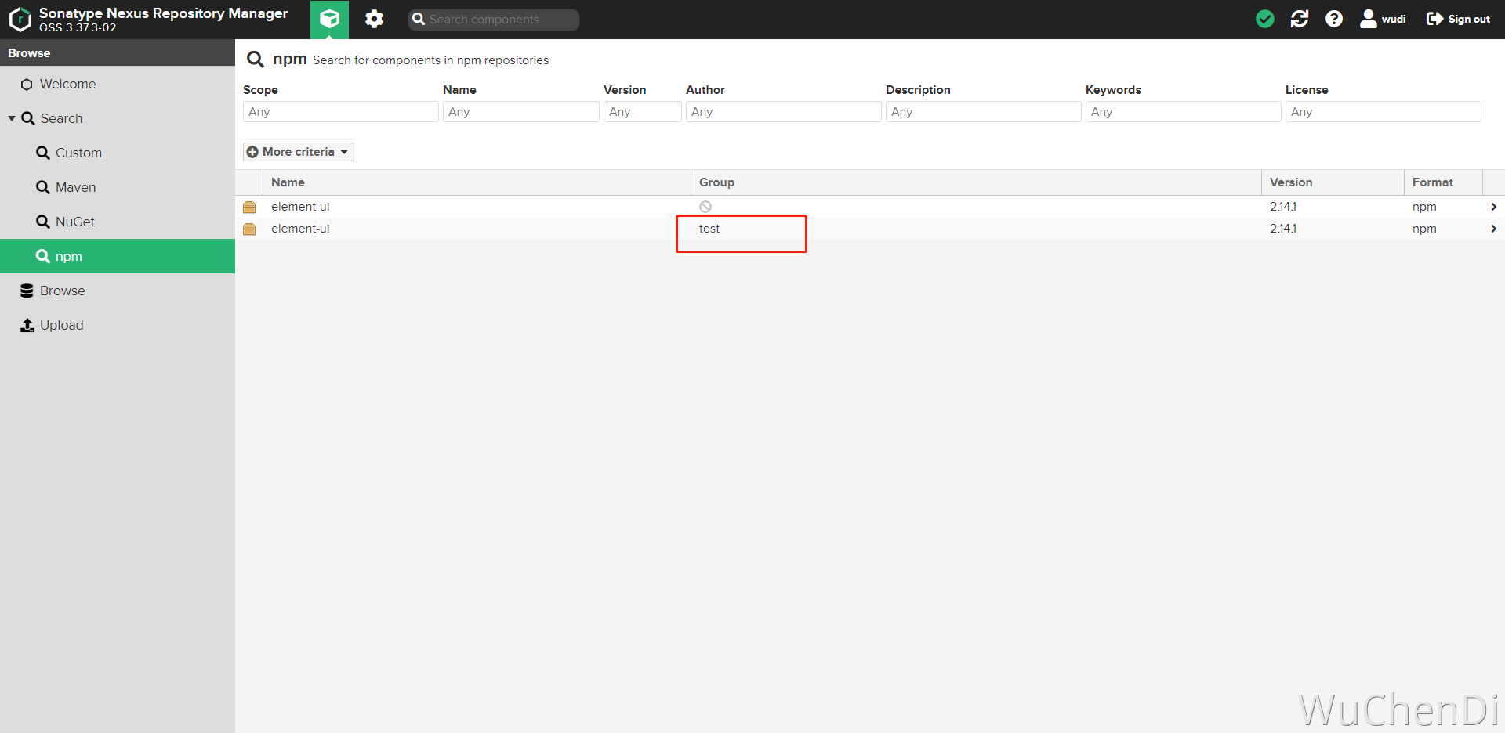Click the Maven magnifier icon
Screen dimensions: 1505x733
pyautogui.click(x=43, y=187)
